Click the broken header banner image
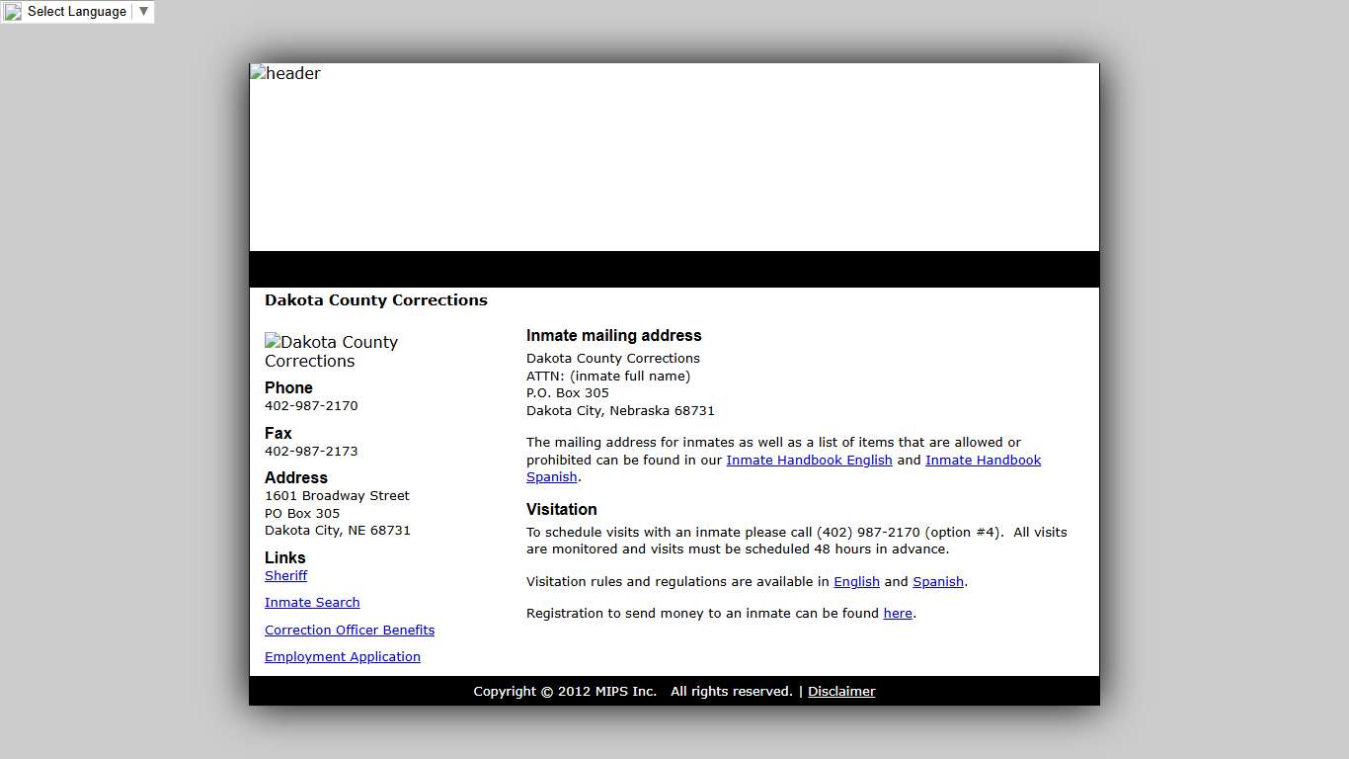Image resolution: width=1349 pixels, height=759 pixels. 284,73
